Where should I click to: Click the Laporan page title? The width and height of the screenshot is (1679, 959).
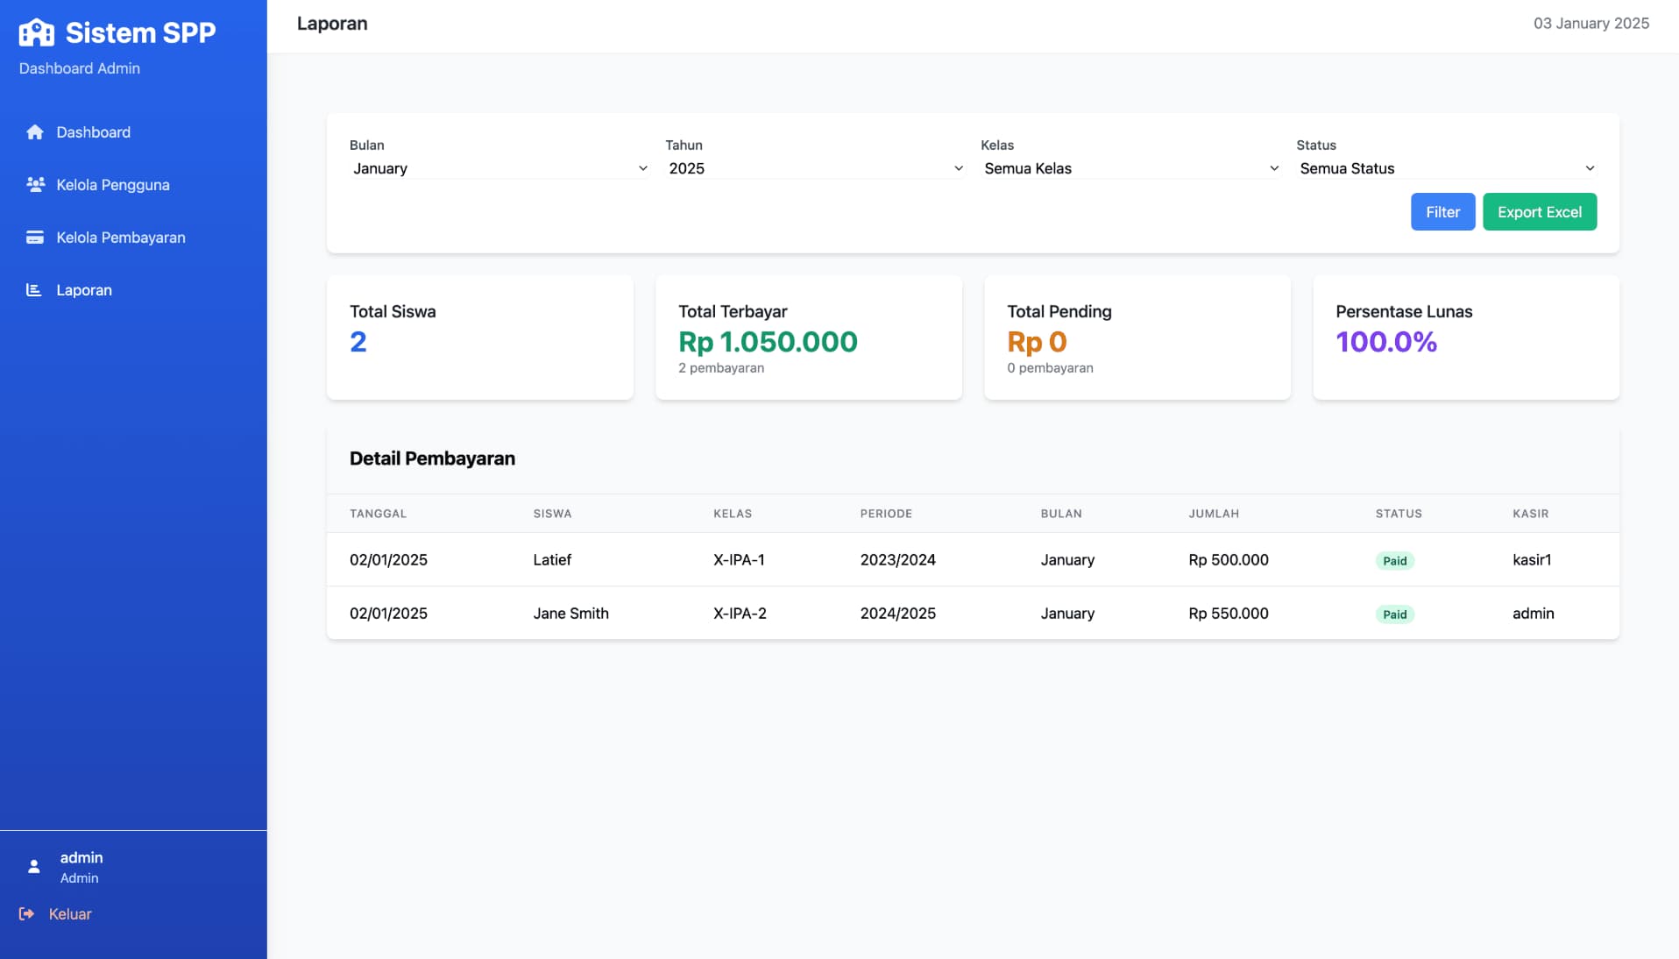point(332,24)
